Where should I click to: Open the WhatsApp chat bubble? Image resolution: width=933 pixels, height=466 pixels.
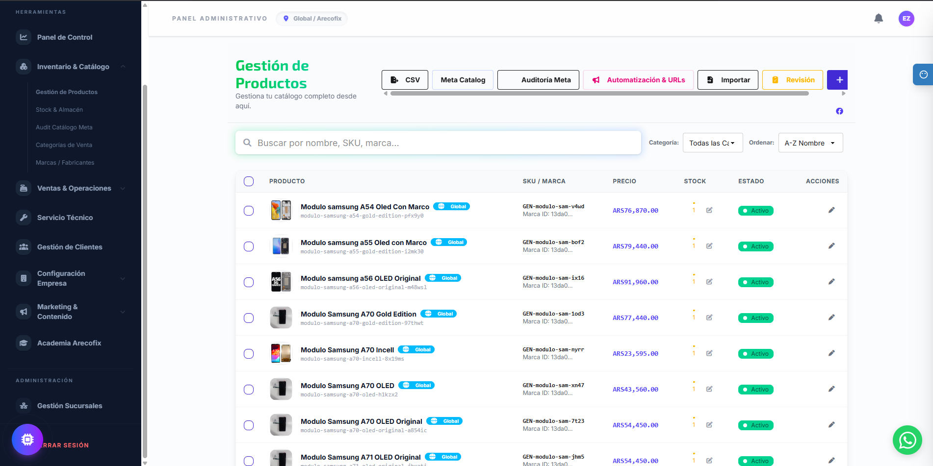pyautogui.click(x=907, y=440)
